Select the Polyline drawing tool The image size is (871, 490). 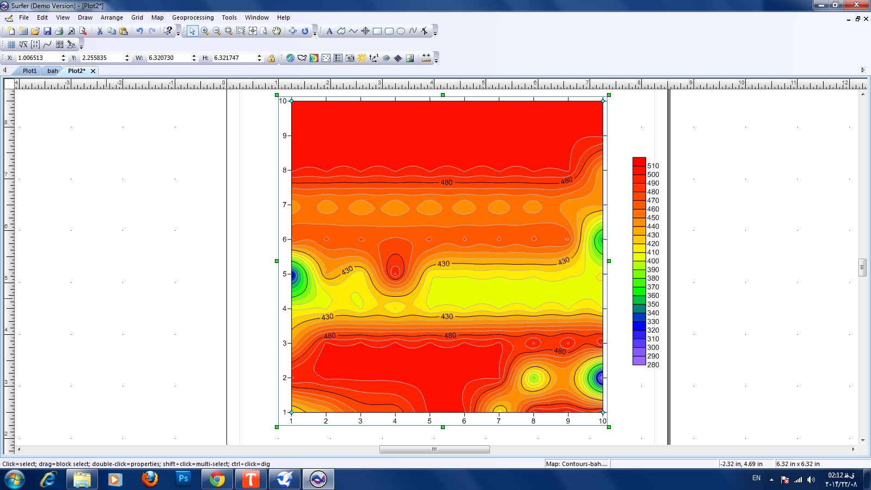tap(353, 31)
